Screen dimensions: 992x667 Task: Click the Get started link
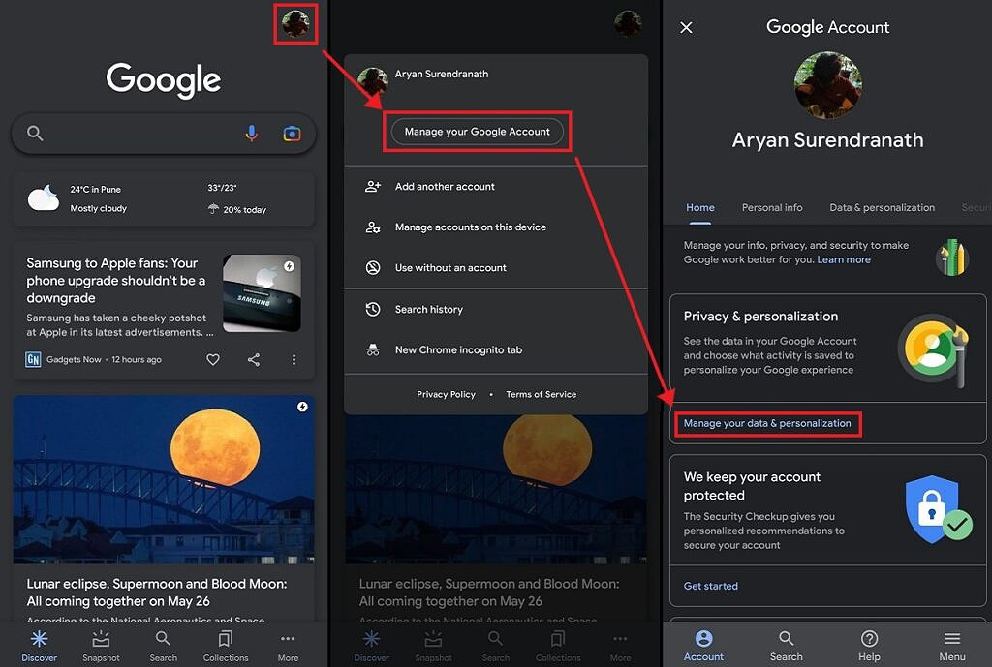(710, 586)
